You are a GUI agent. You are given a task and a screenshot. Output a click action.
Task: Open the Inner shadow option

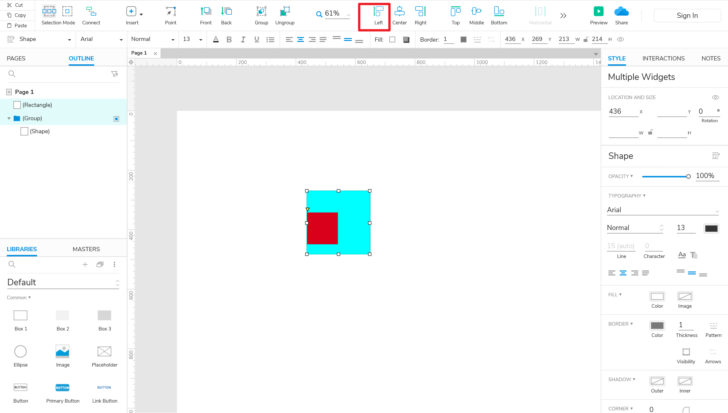point(685,381)
